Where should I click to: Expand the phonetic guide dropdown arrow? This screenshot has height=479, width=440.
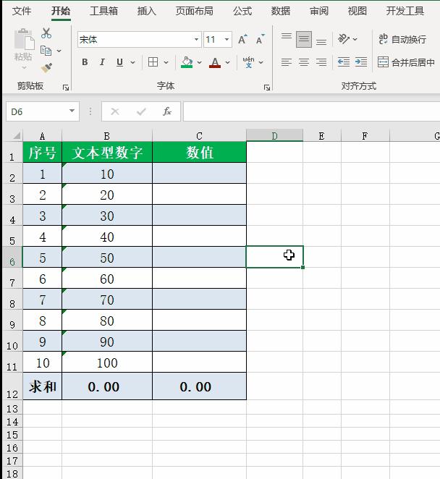click(261, 62)
